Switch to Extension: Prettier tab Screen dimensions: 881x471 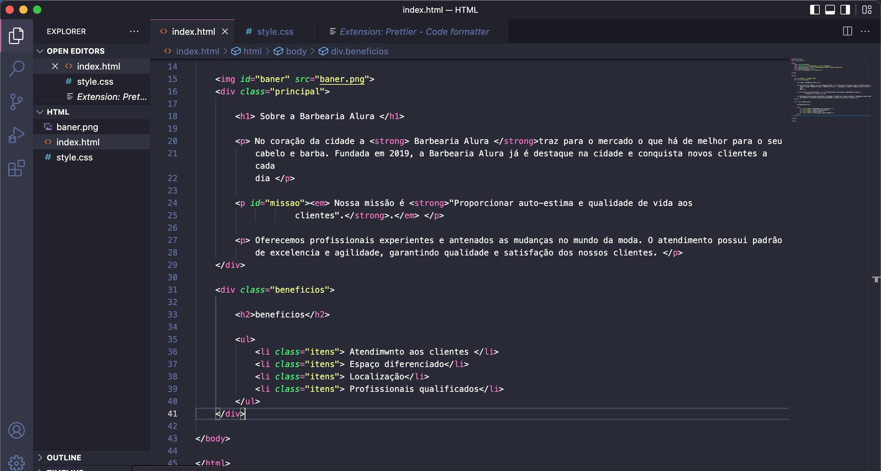tap(413, 31)
